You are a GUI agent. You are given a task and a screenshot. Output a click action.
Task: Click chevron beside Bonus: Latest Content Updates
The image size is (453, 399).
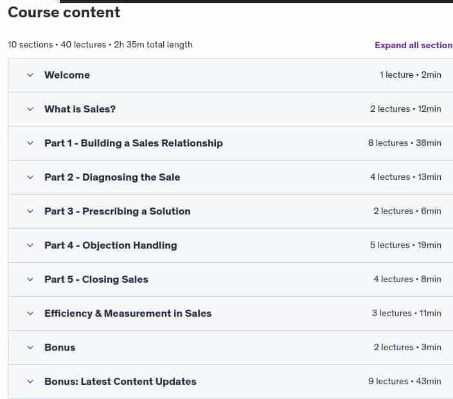pos(30,382)
